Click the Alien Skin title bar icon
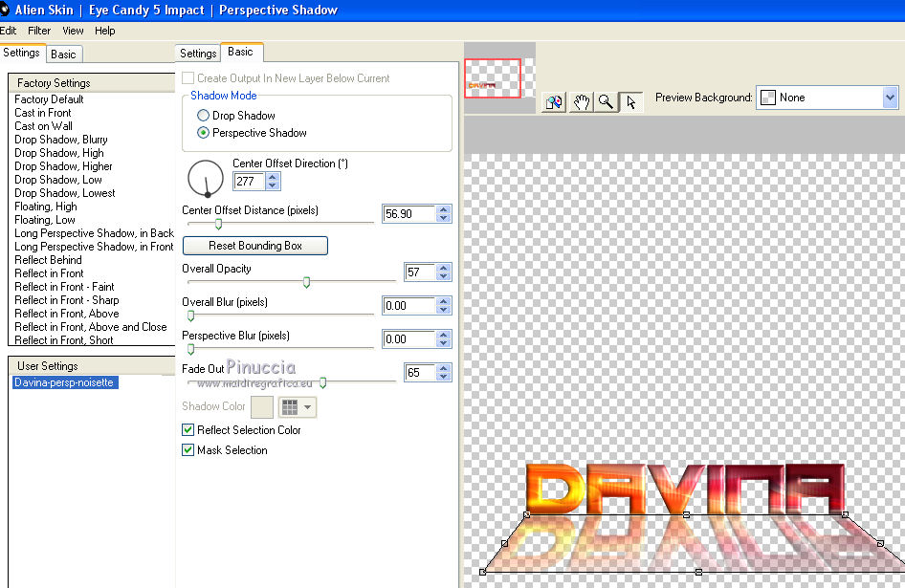This screenshot has height=588, width=905. pyautogui.click(x=4, y=10)
